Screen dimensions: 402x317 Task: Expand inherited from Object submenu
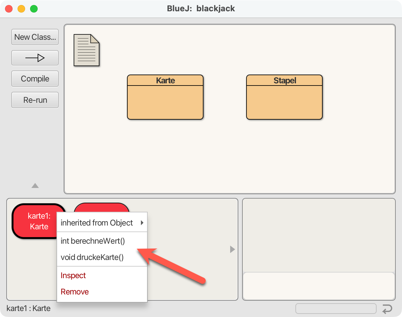pyautogui.click(x=102, y=223)
